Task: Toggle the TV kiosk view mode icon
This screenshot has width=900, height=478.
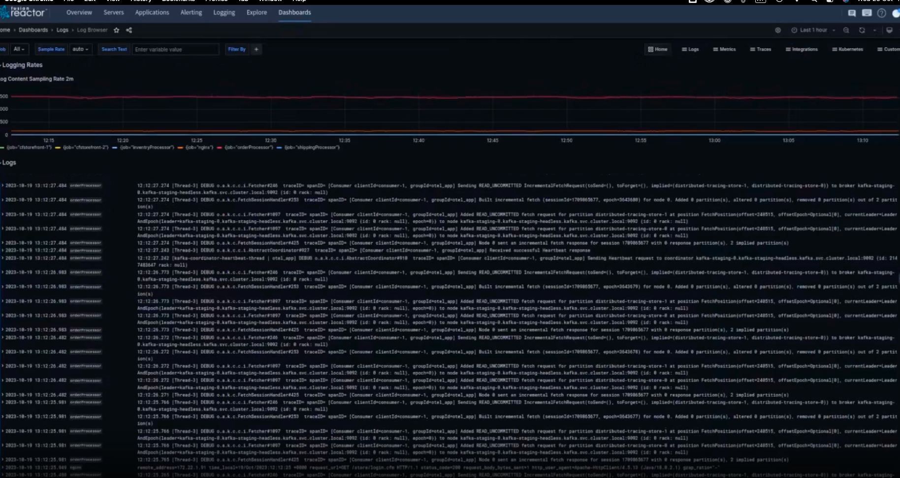Action: 890,30
